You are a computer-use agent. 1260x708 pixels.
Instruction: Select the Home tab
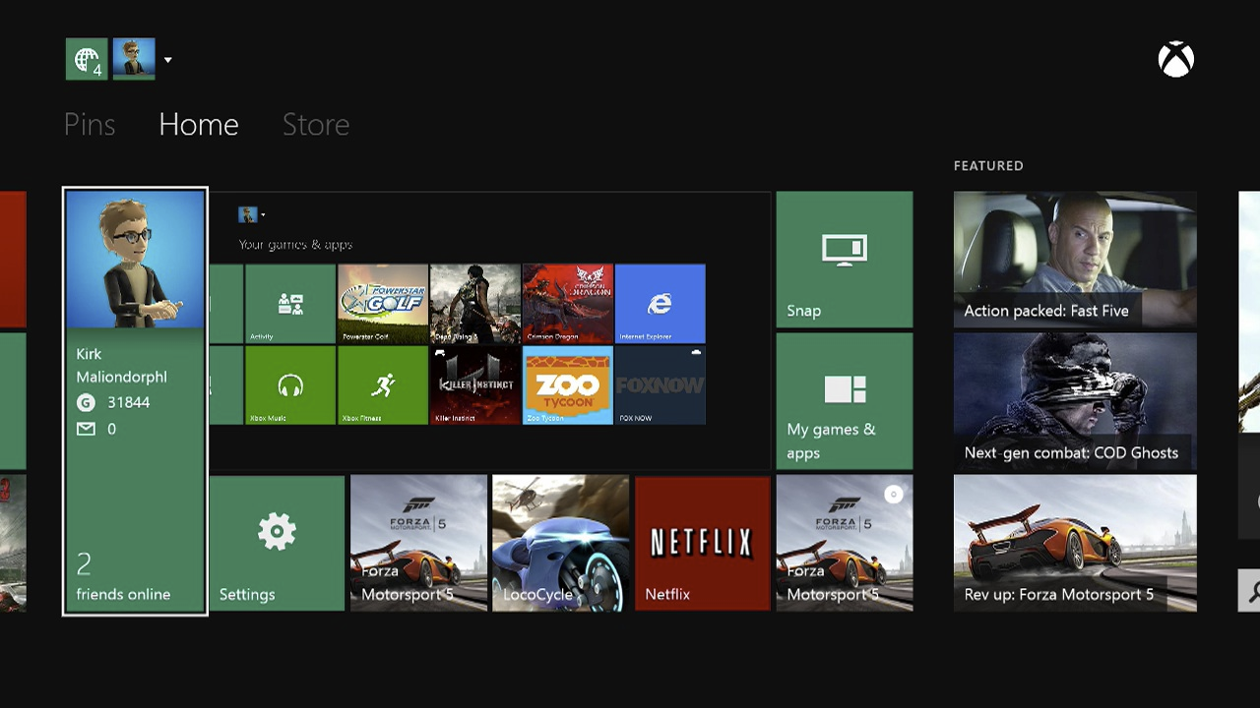click(199, 125)
